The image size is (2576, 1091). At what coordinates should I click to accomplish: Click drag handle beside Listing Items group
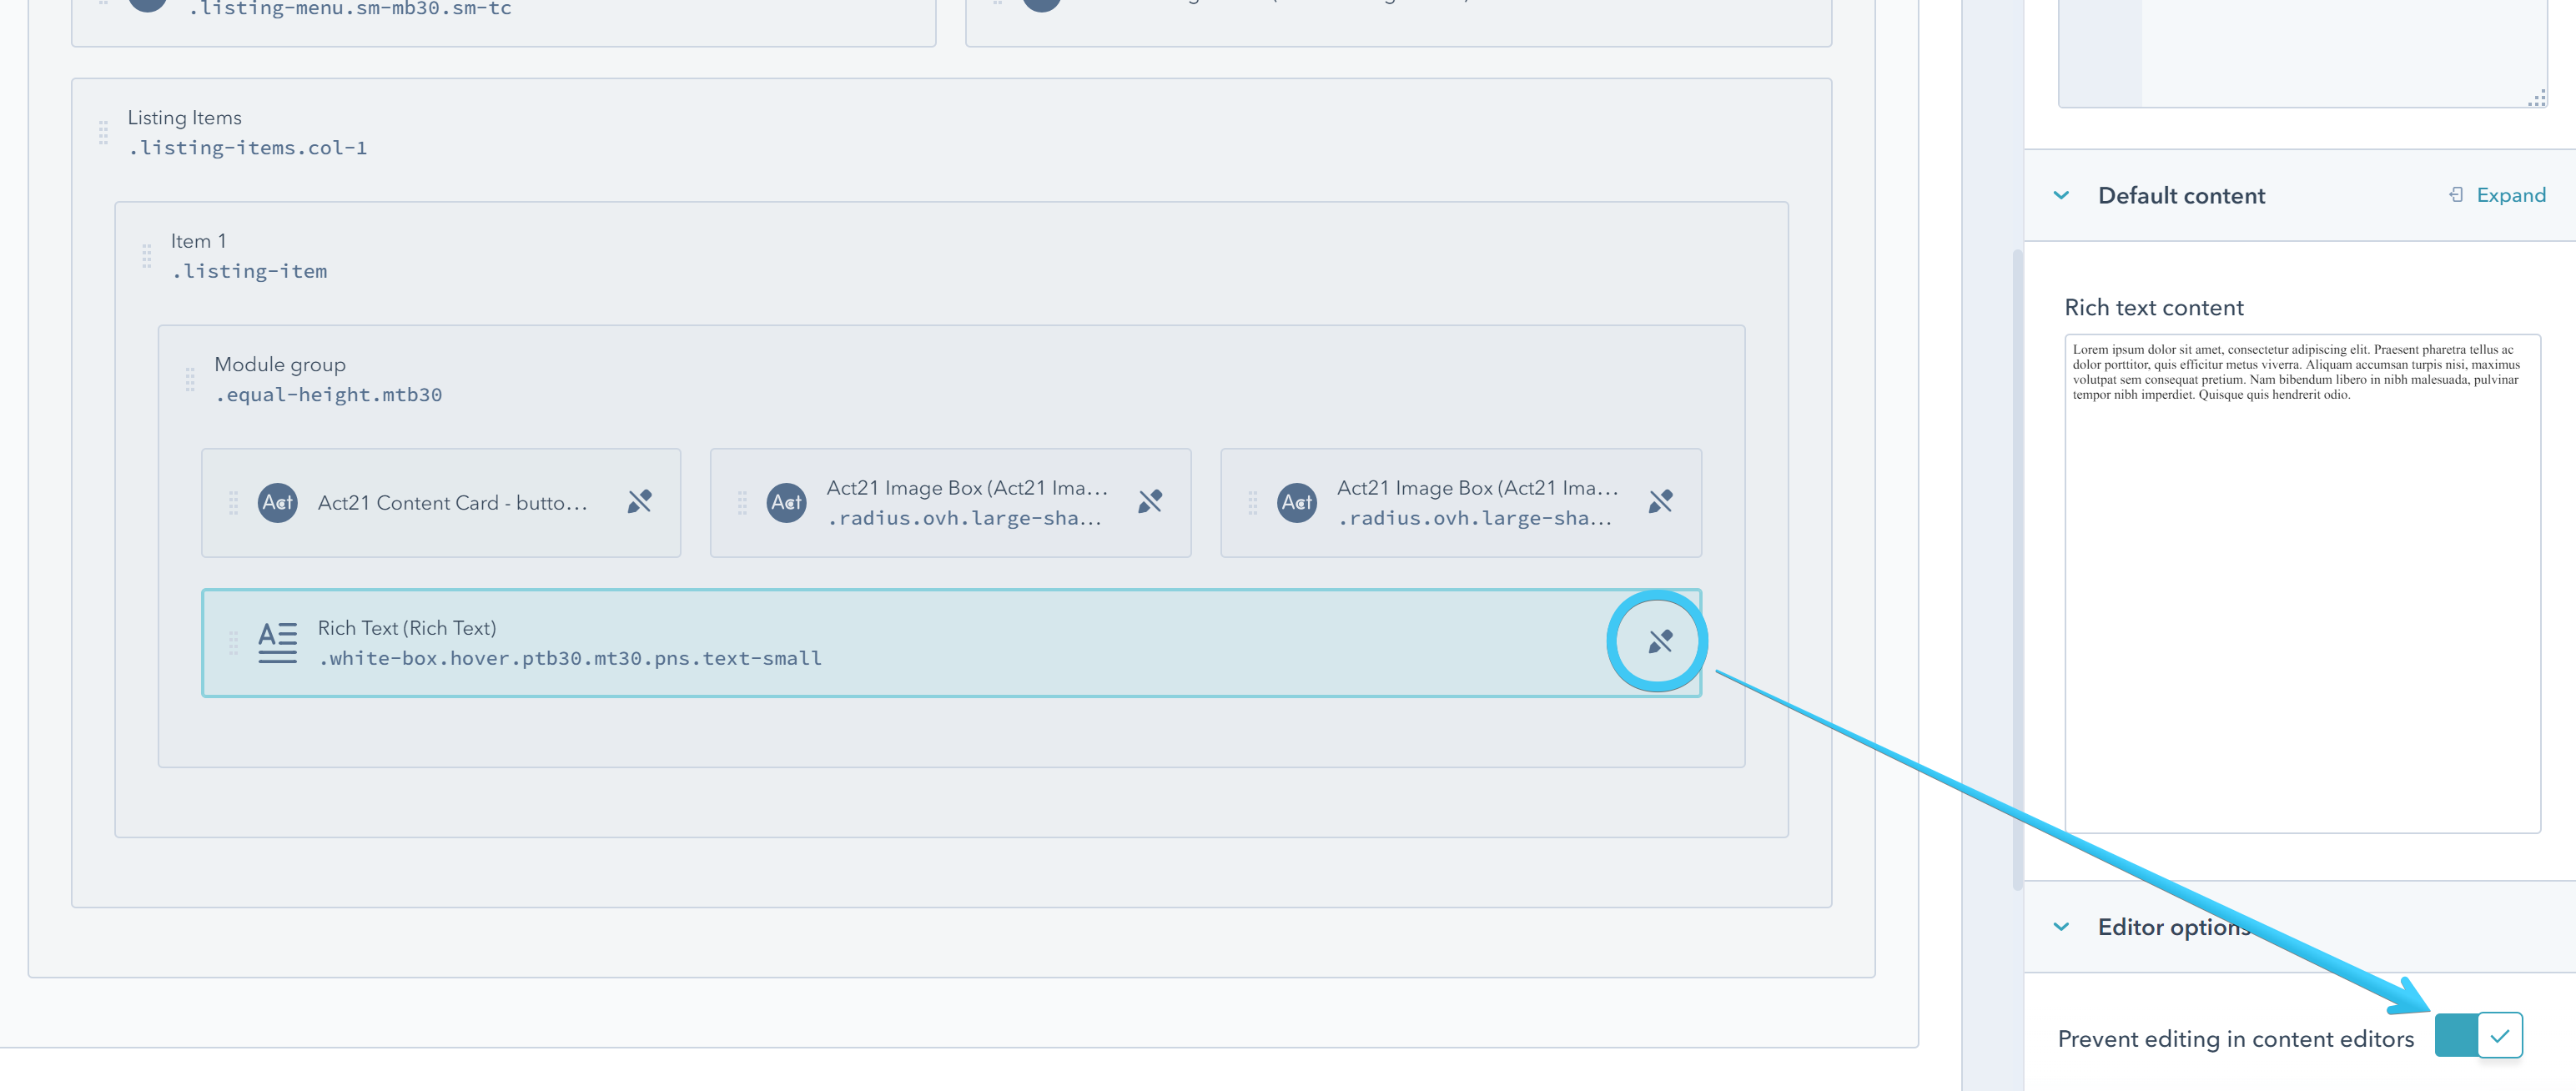(103, 133)
